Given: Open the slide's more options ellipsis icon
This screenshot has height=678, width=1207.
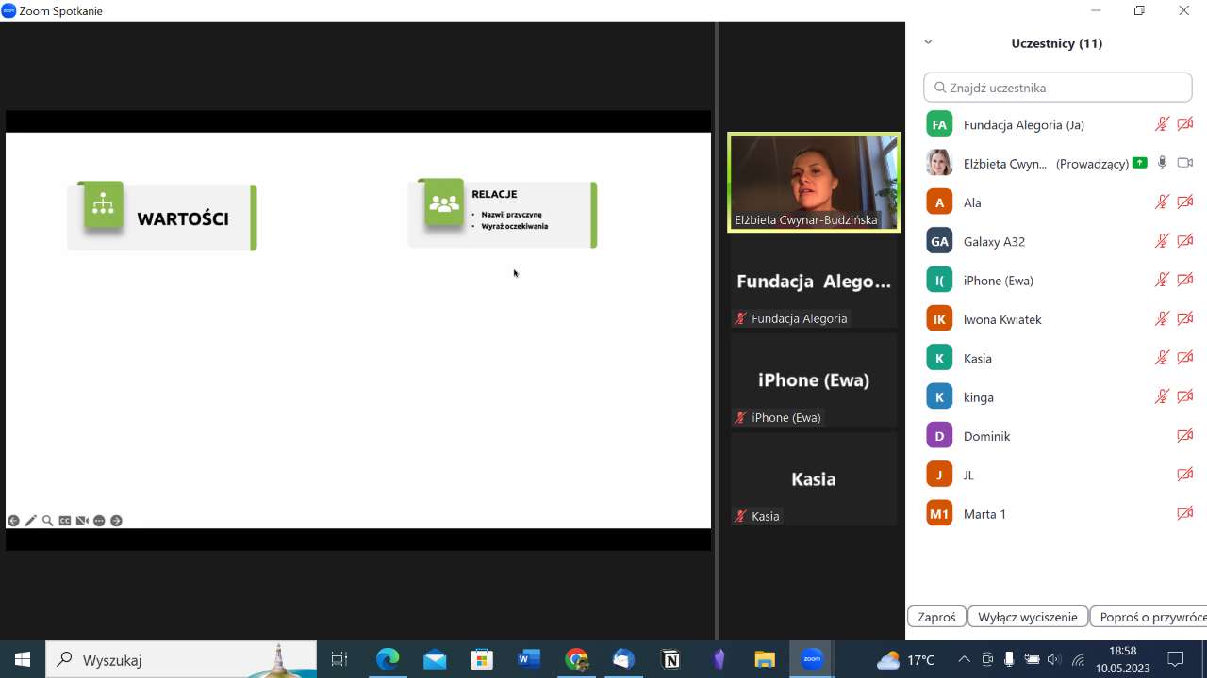Looking at the screenshot, I should click(x=99, y=521).
